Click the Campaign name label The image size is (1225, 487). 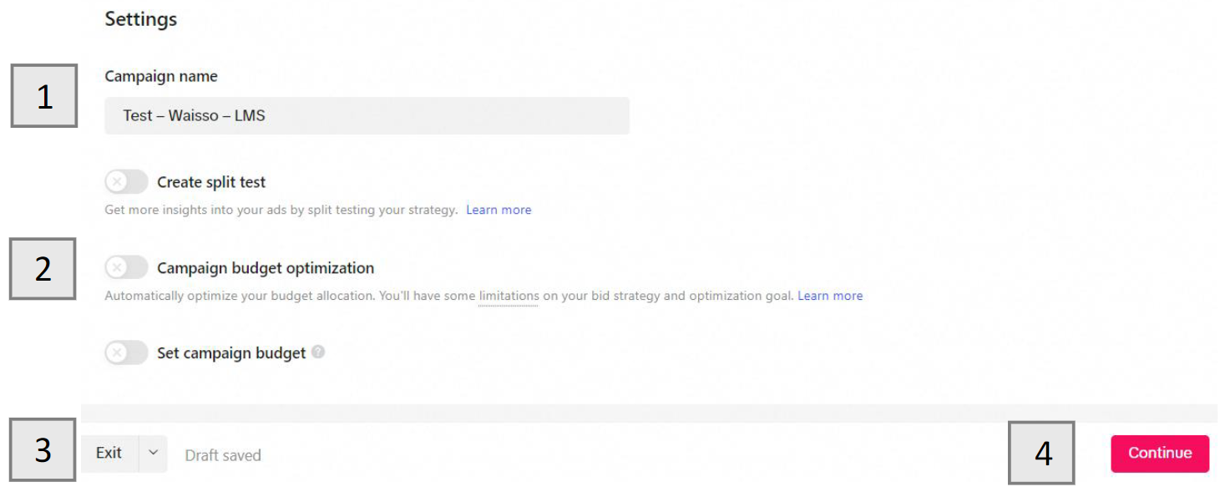161,76
